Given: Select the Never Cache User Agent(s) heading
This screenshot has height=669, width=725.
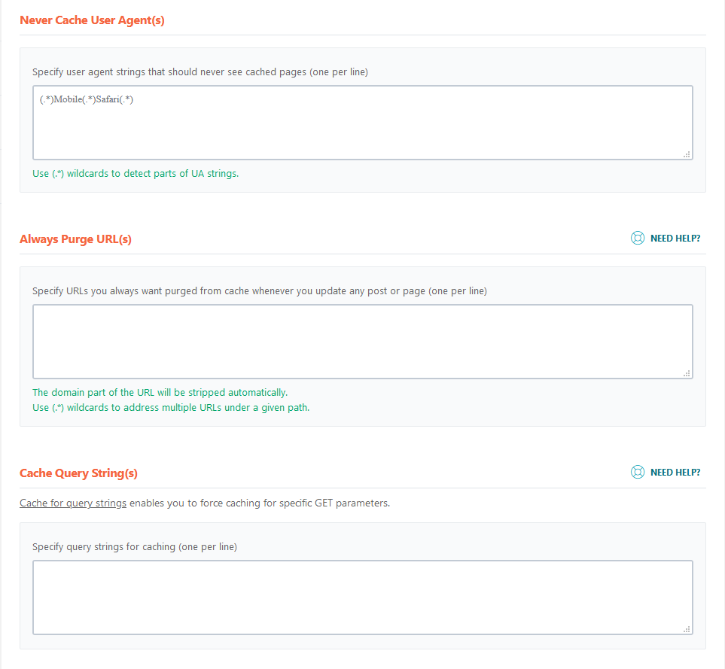Looking at the screenshot, I should point(92,20).
